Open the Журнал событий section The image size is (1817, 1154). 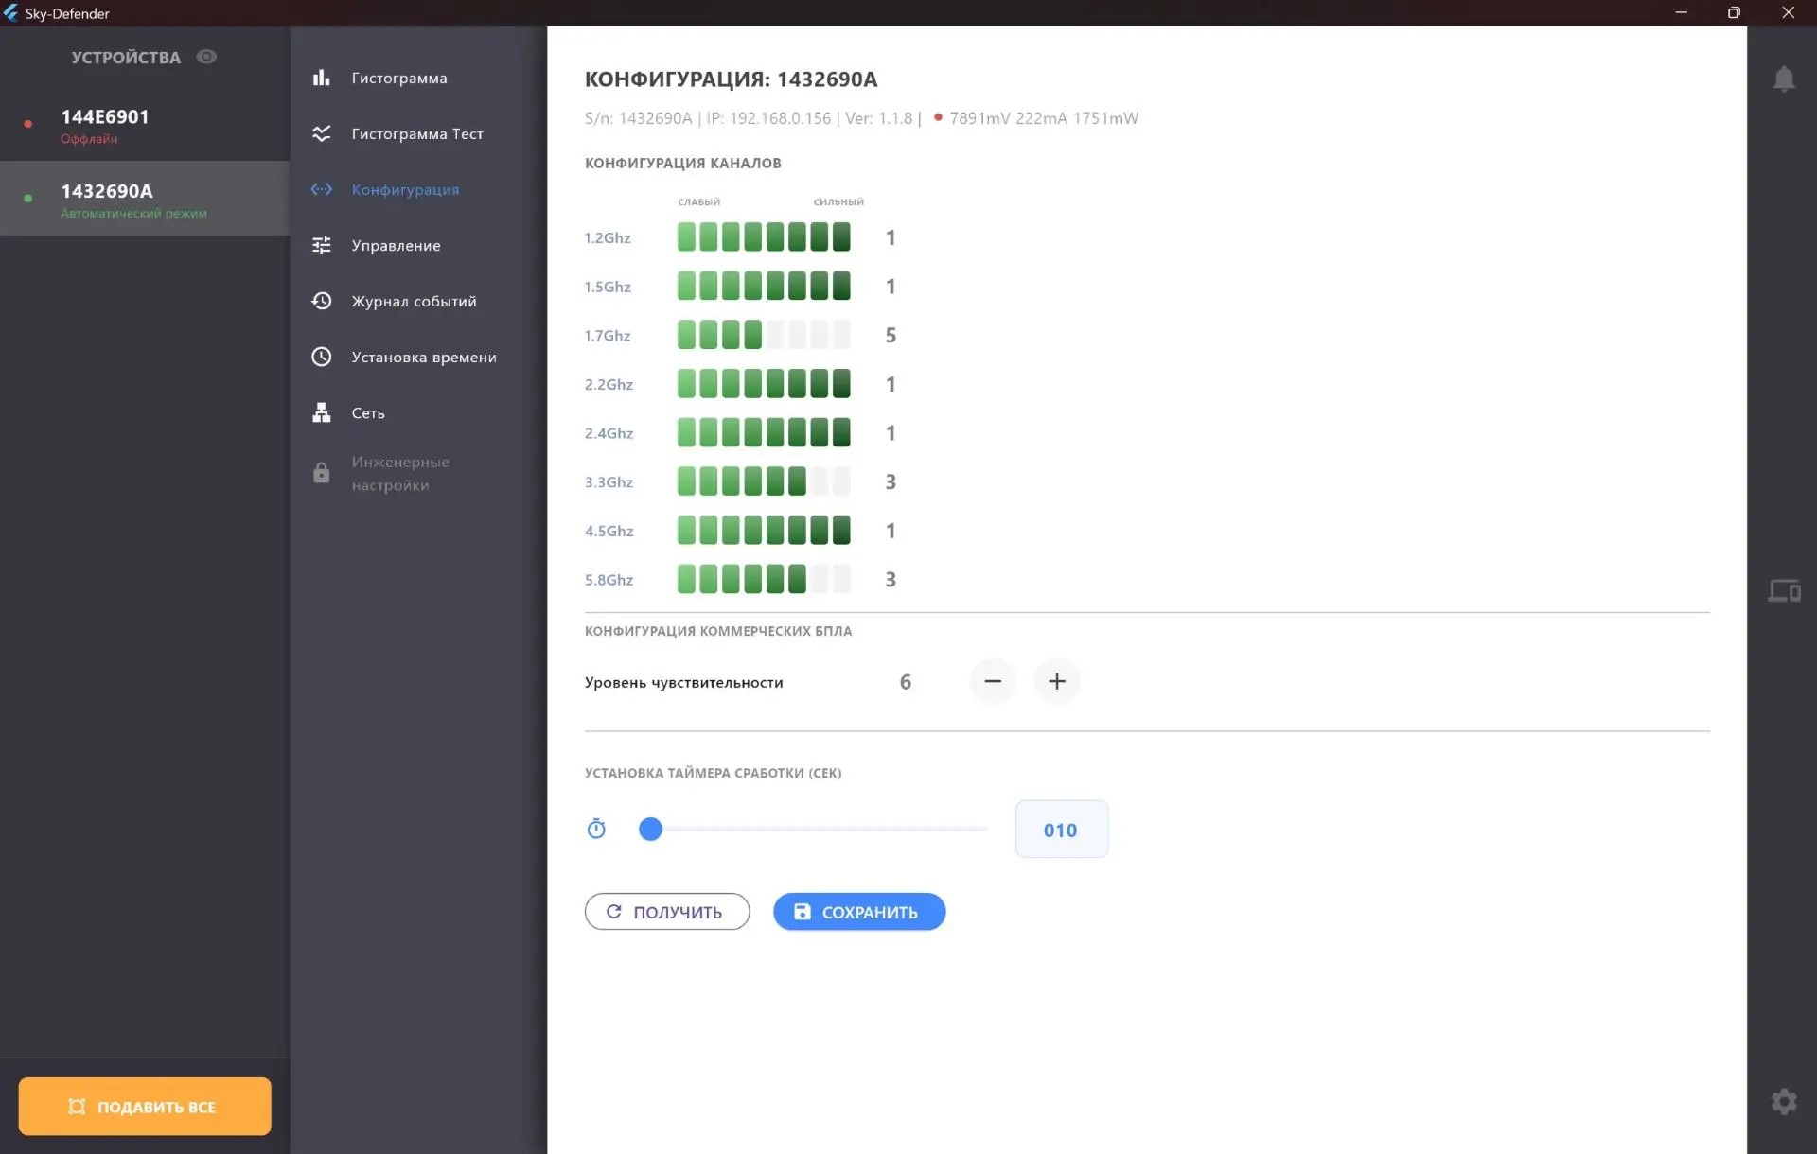[x=418, y=301]
